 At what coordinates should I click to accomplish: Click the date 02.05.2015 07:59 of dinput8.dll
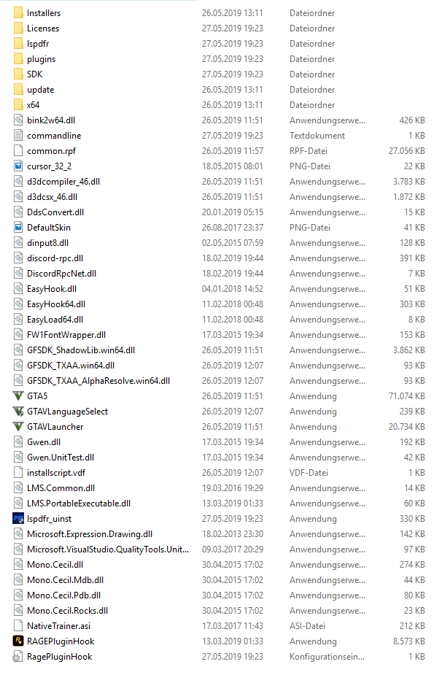[x=233, y=243]
